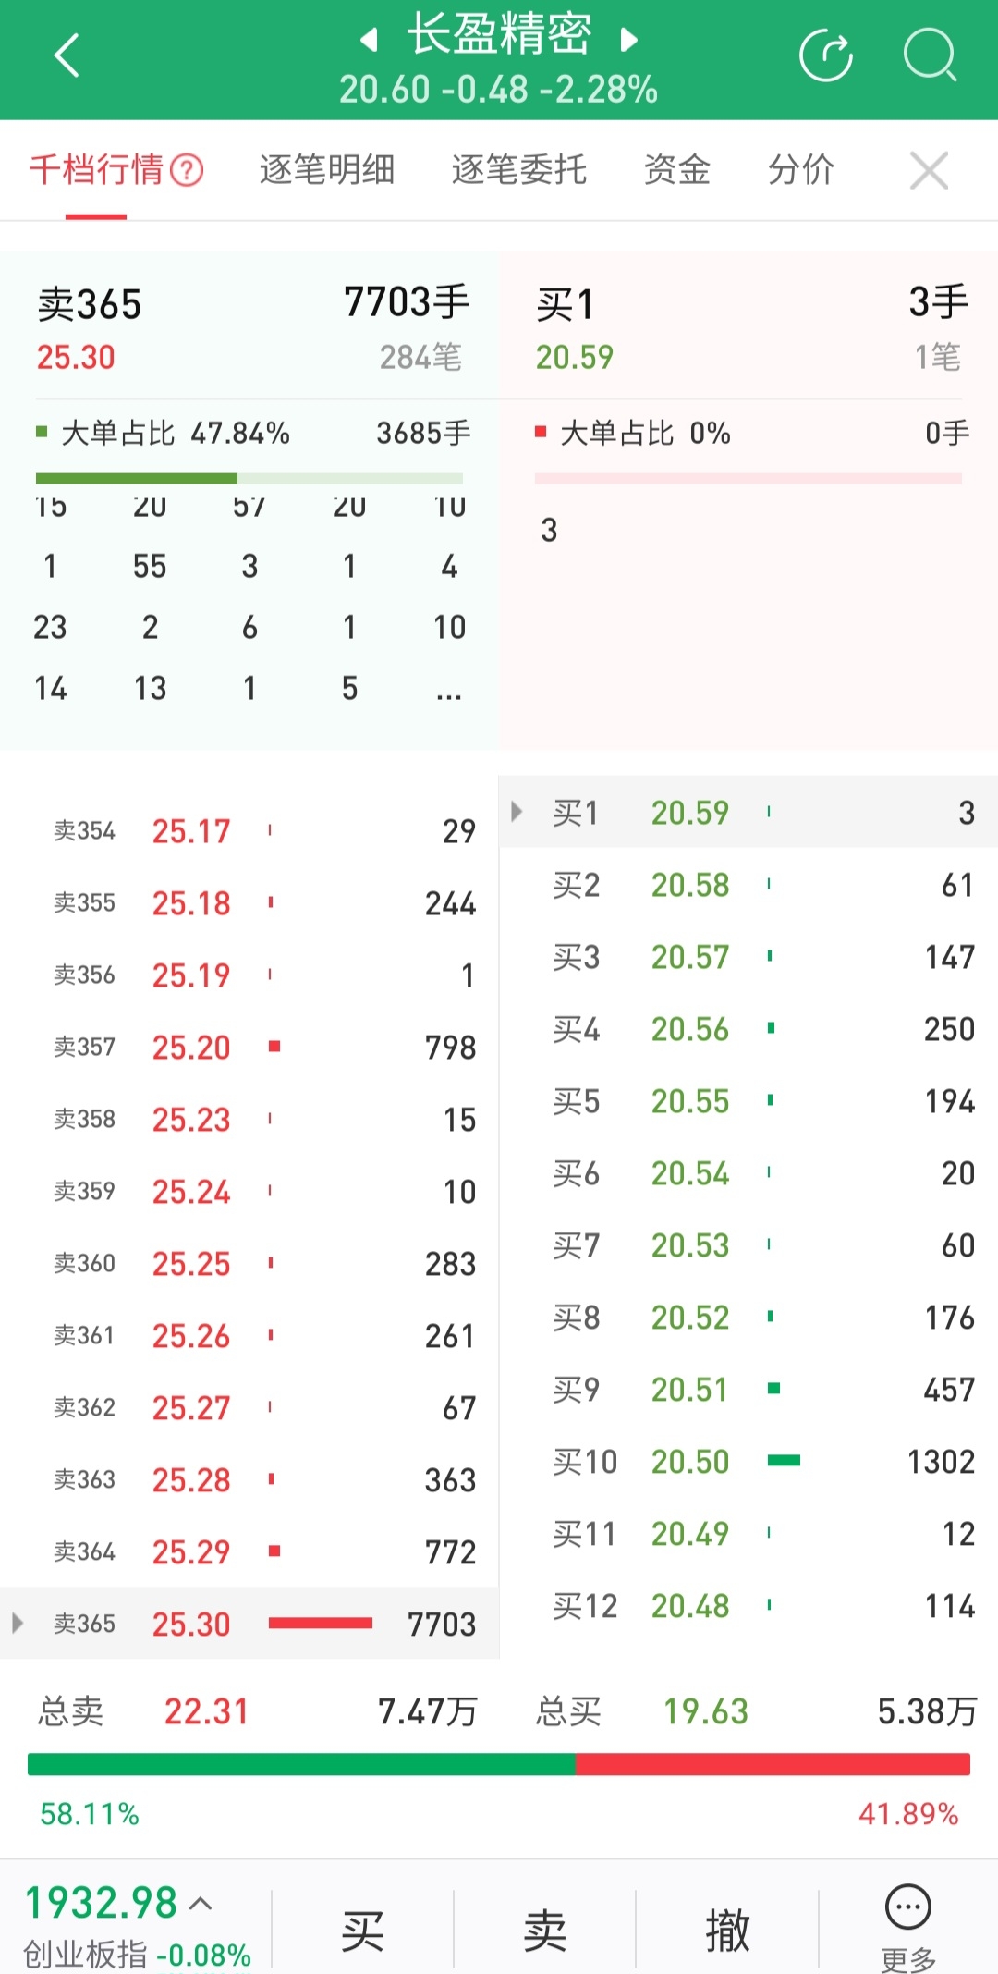
Task: Click the 总卖/总买 ratio bar
Action: point(499,1763)
